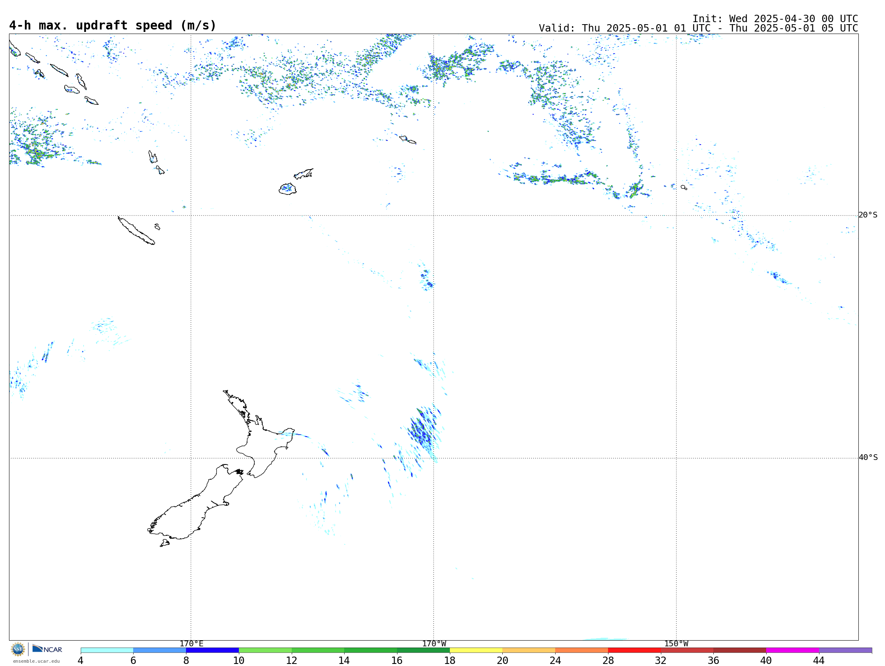Click the colorbar tick label '6'

(133, 660)
